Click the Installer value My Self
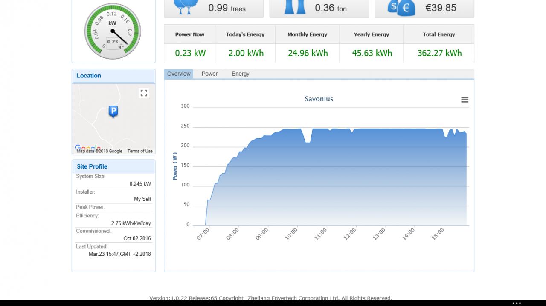This screenshot has width=546, height=306. coord(142,199)
